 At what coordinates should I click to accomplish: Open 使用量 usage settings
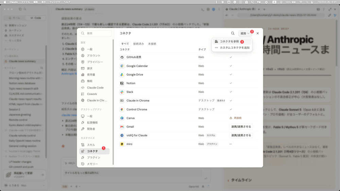94,74
